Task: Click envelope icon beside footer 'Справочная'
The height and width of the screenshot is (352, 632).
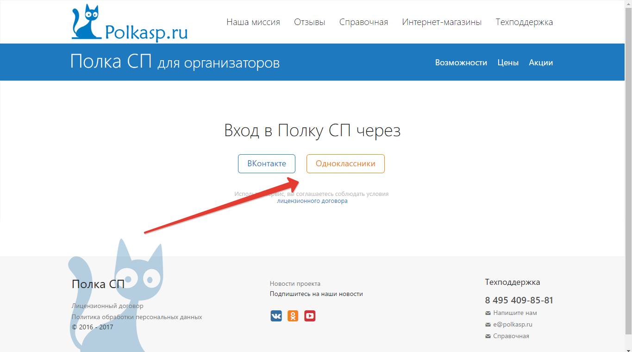Action: tap(488, 336)
